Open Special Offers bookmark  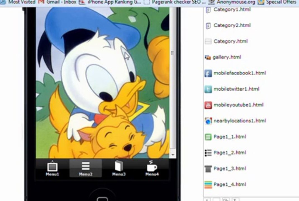tap(277, 2)
